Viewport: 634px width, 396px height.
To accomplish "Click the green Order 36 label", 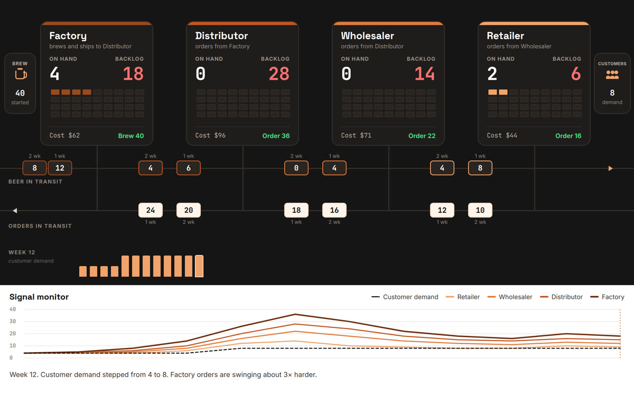I will click(276, 136).
